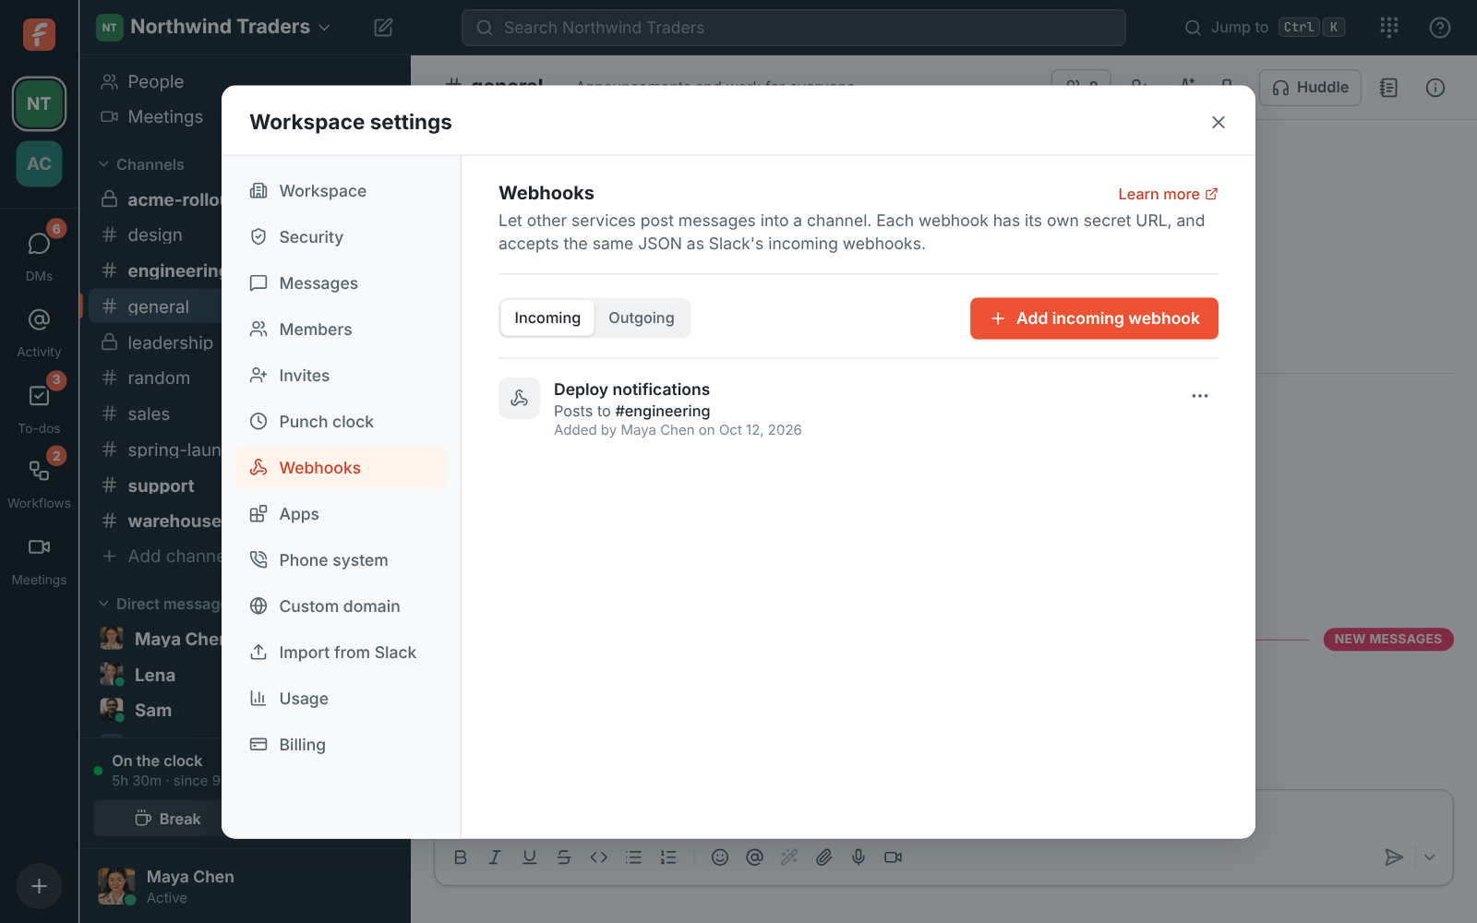Select the NT workspace avatar
Viewport: 1477px width, 923px height.
point(39,103)
